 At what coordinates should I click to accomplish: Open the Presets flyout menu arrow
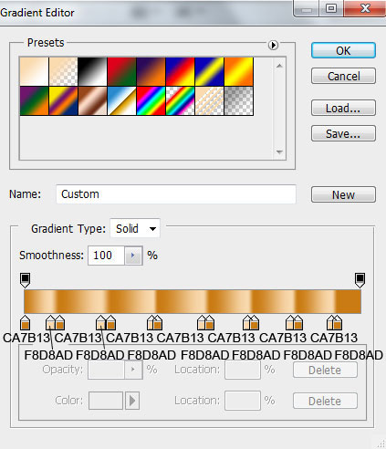(273, 45)
